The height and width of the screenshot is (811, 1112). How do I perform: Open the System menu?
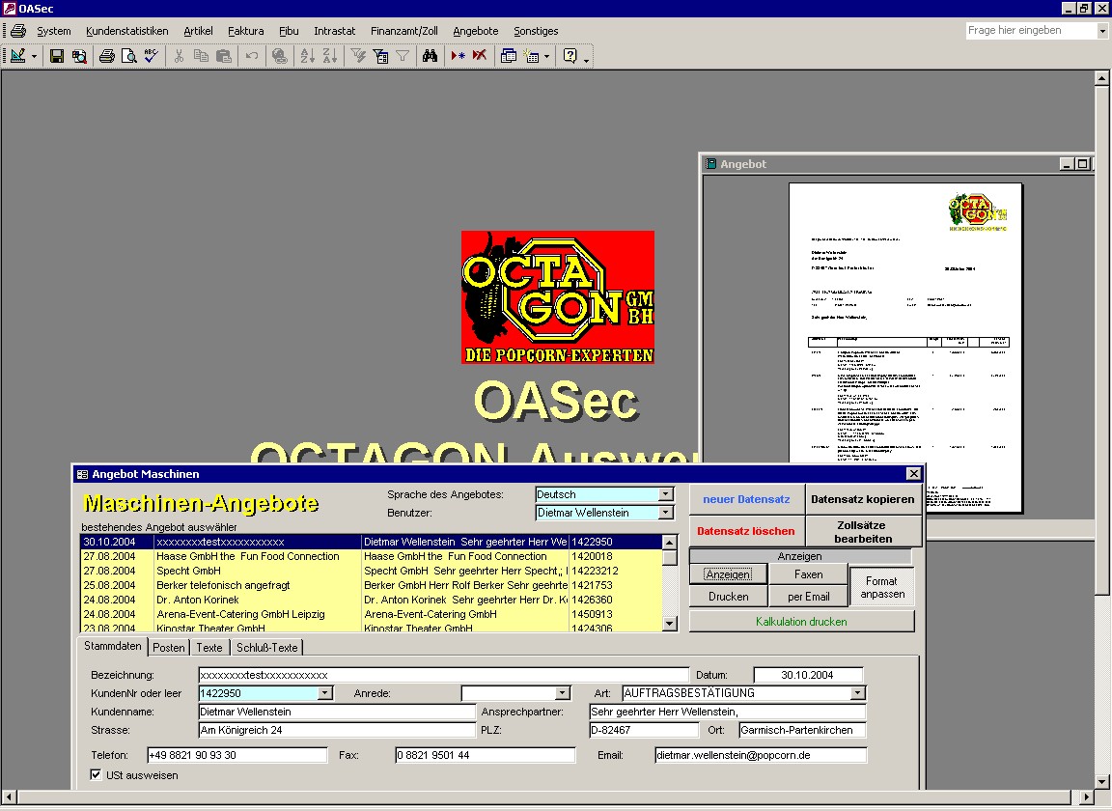click(x=54, y=31)
